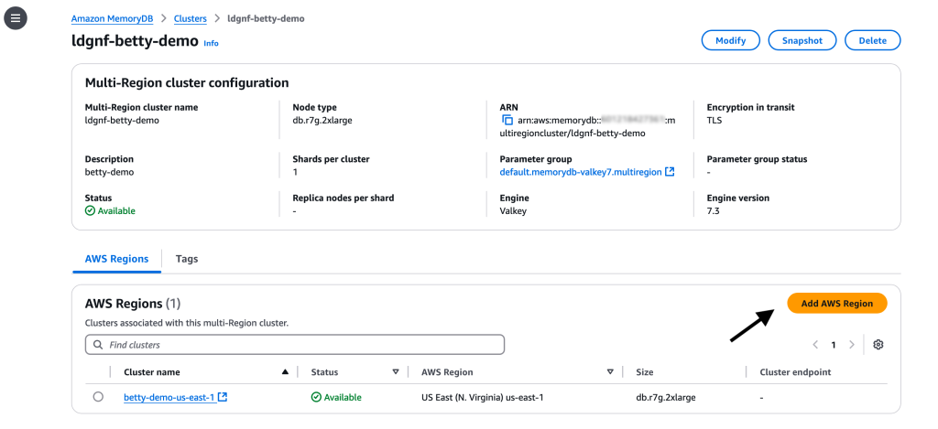This screenshot has width=938, height=429.
Task: Click the TLS encryption value
Action: click(x=714, y=120)
